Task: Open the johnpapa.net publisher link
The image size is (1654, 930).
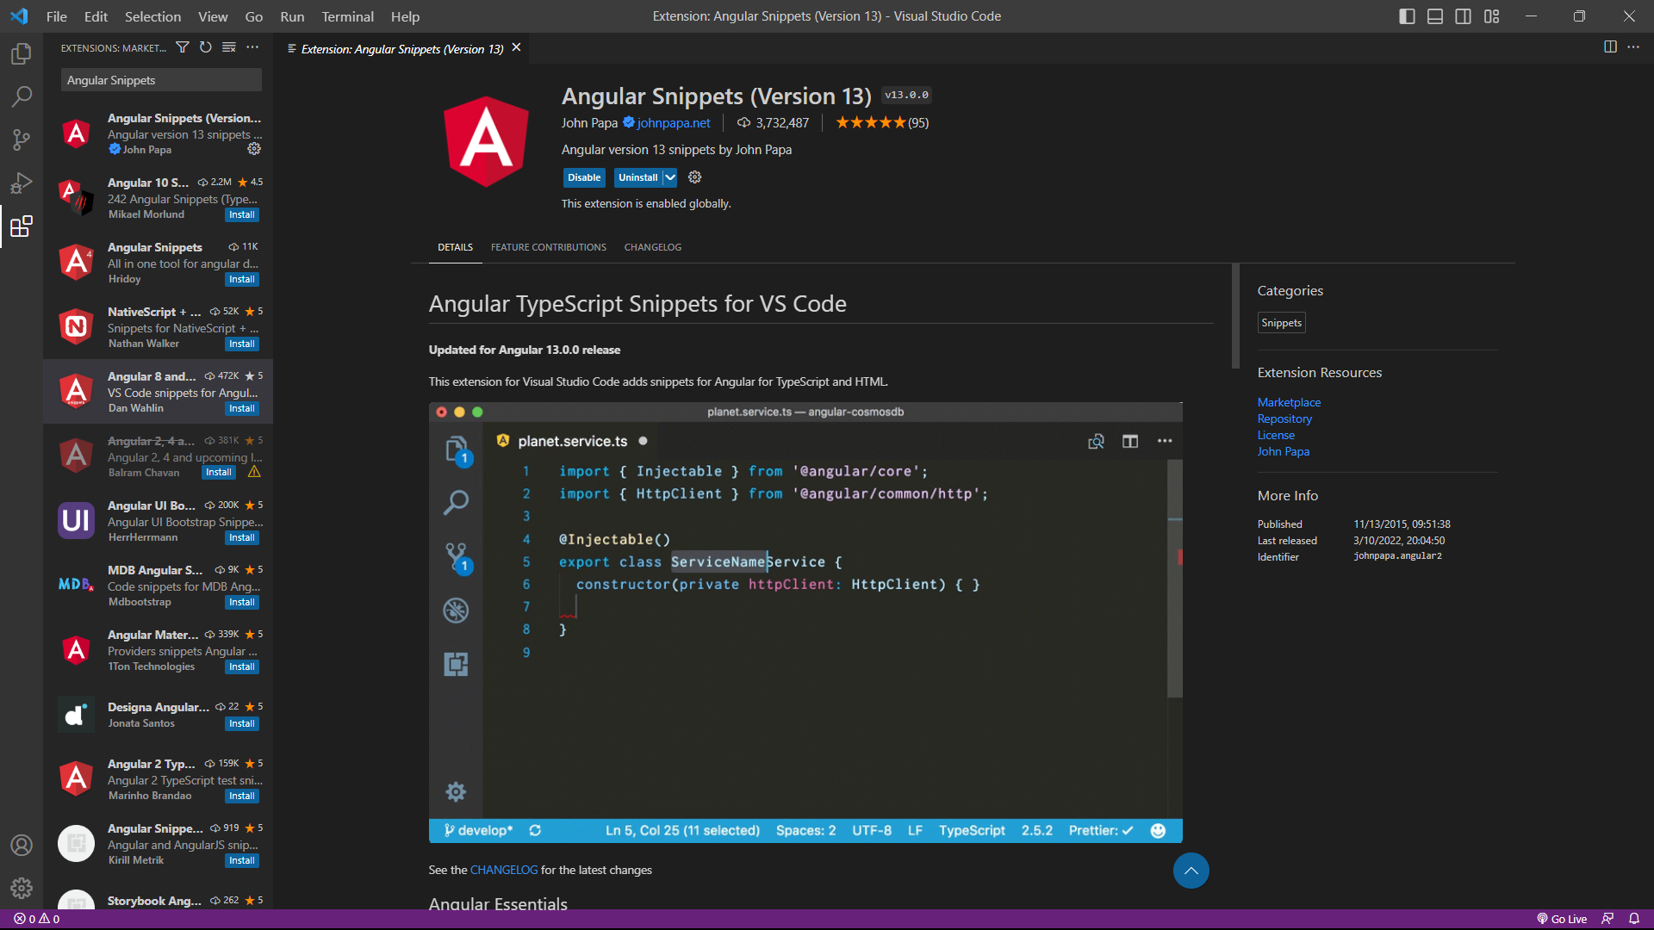Action: [x=674, y=123]
